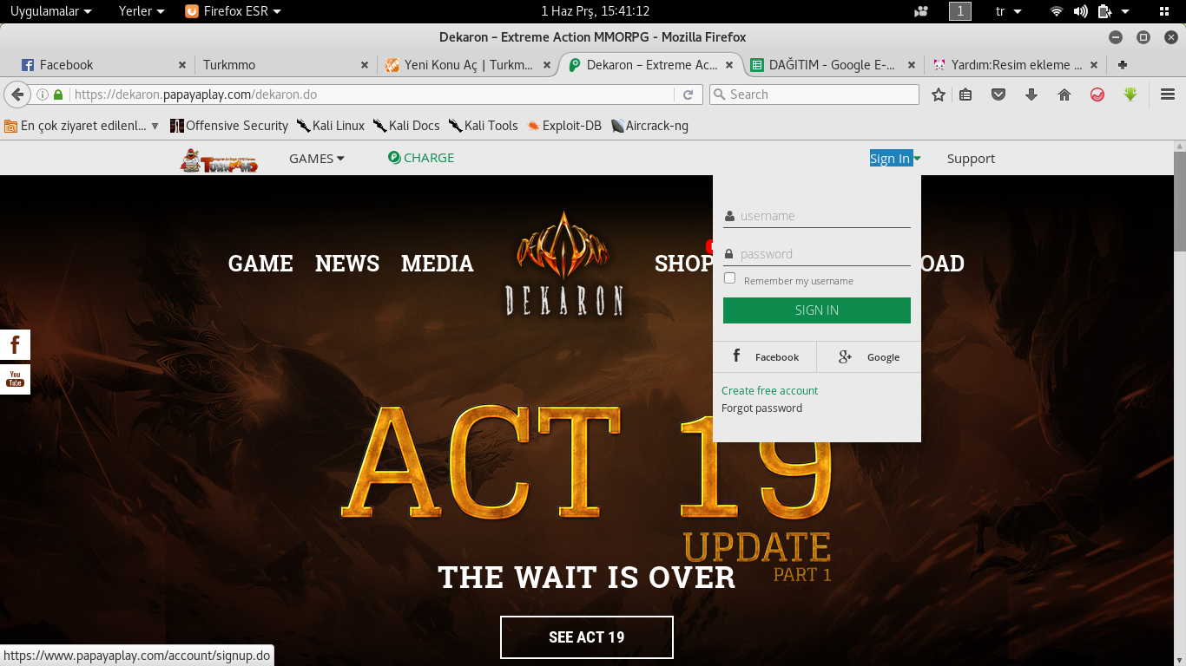Expand the GAMES dropdown menu
1186x666 pixels.
click(x=317, y=159)
